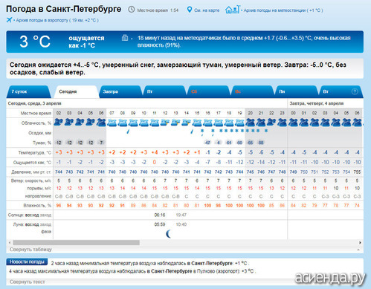Click cloudiness icon for hour 07 today
The width and height of the screenshot is (371, 289).
112,123
